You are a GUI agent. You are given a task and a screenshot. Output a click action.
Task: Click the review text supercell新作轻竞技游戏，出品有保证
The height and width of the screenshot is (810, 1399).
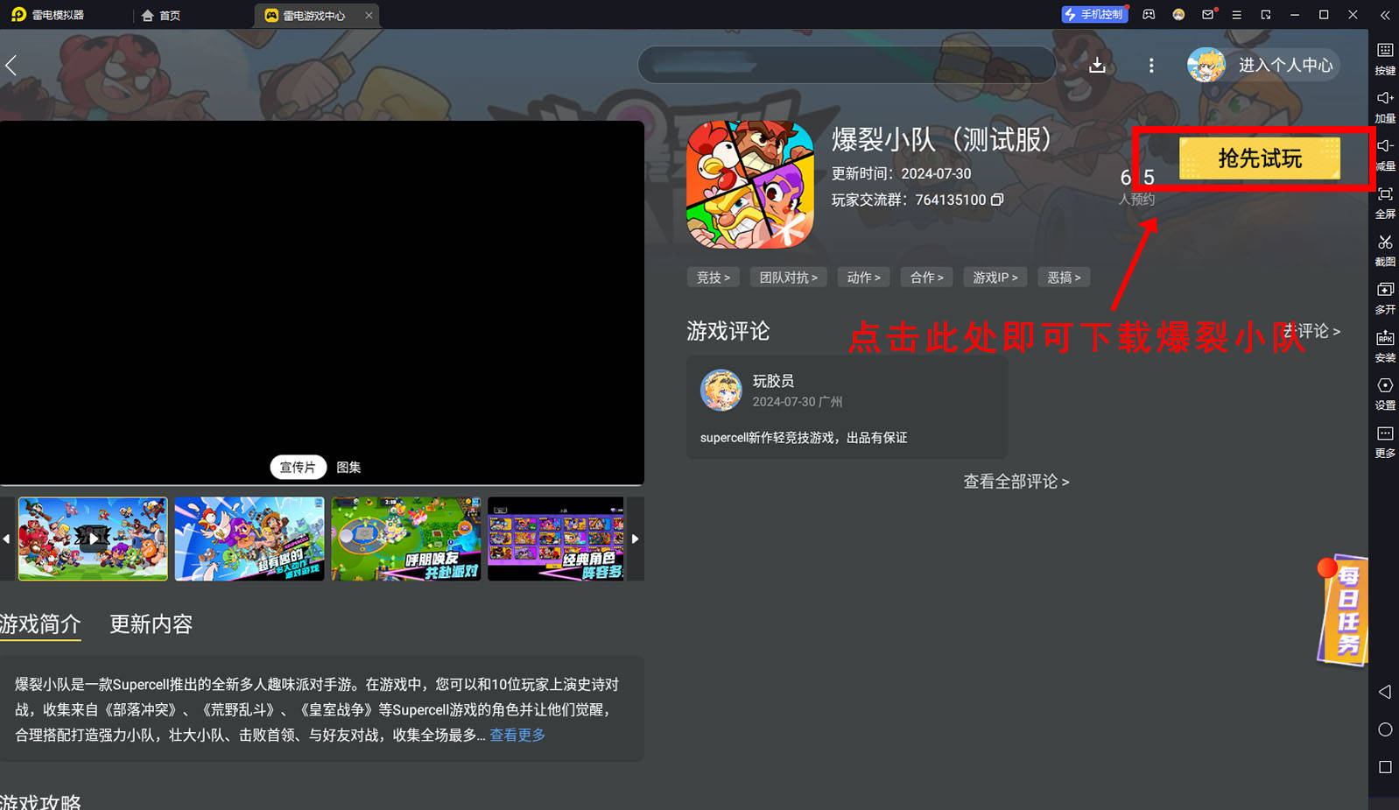tap(804, 438)
